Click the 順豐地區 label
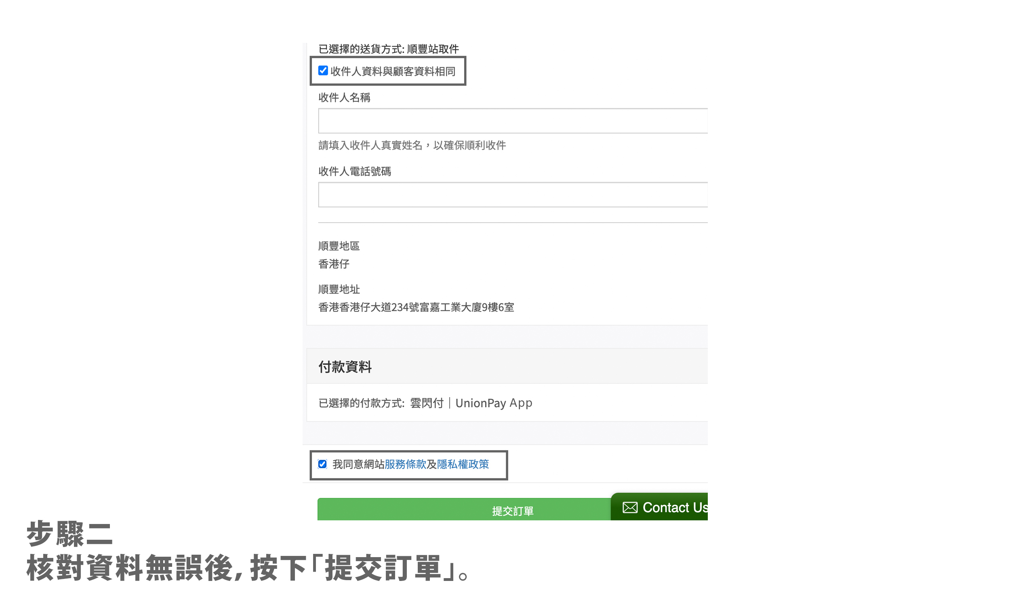 click(339, 246)
